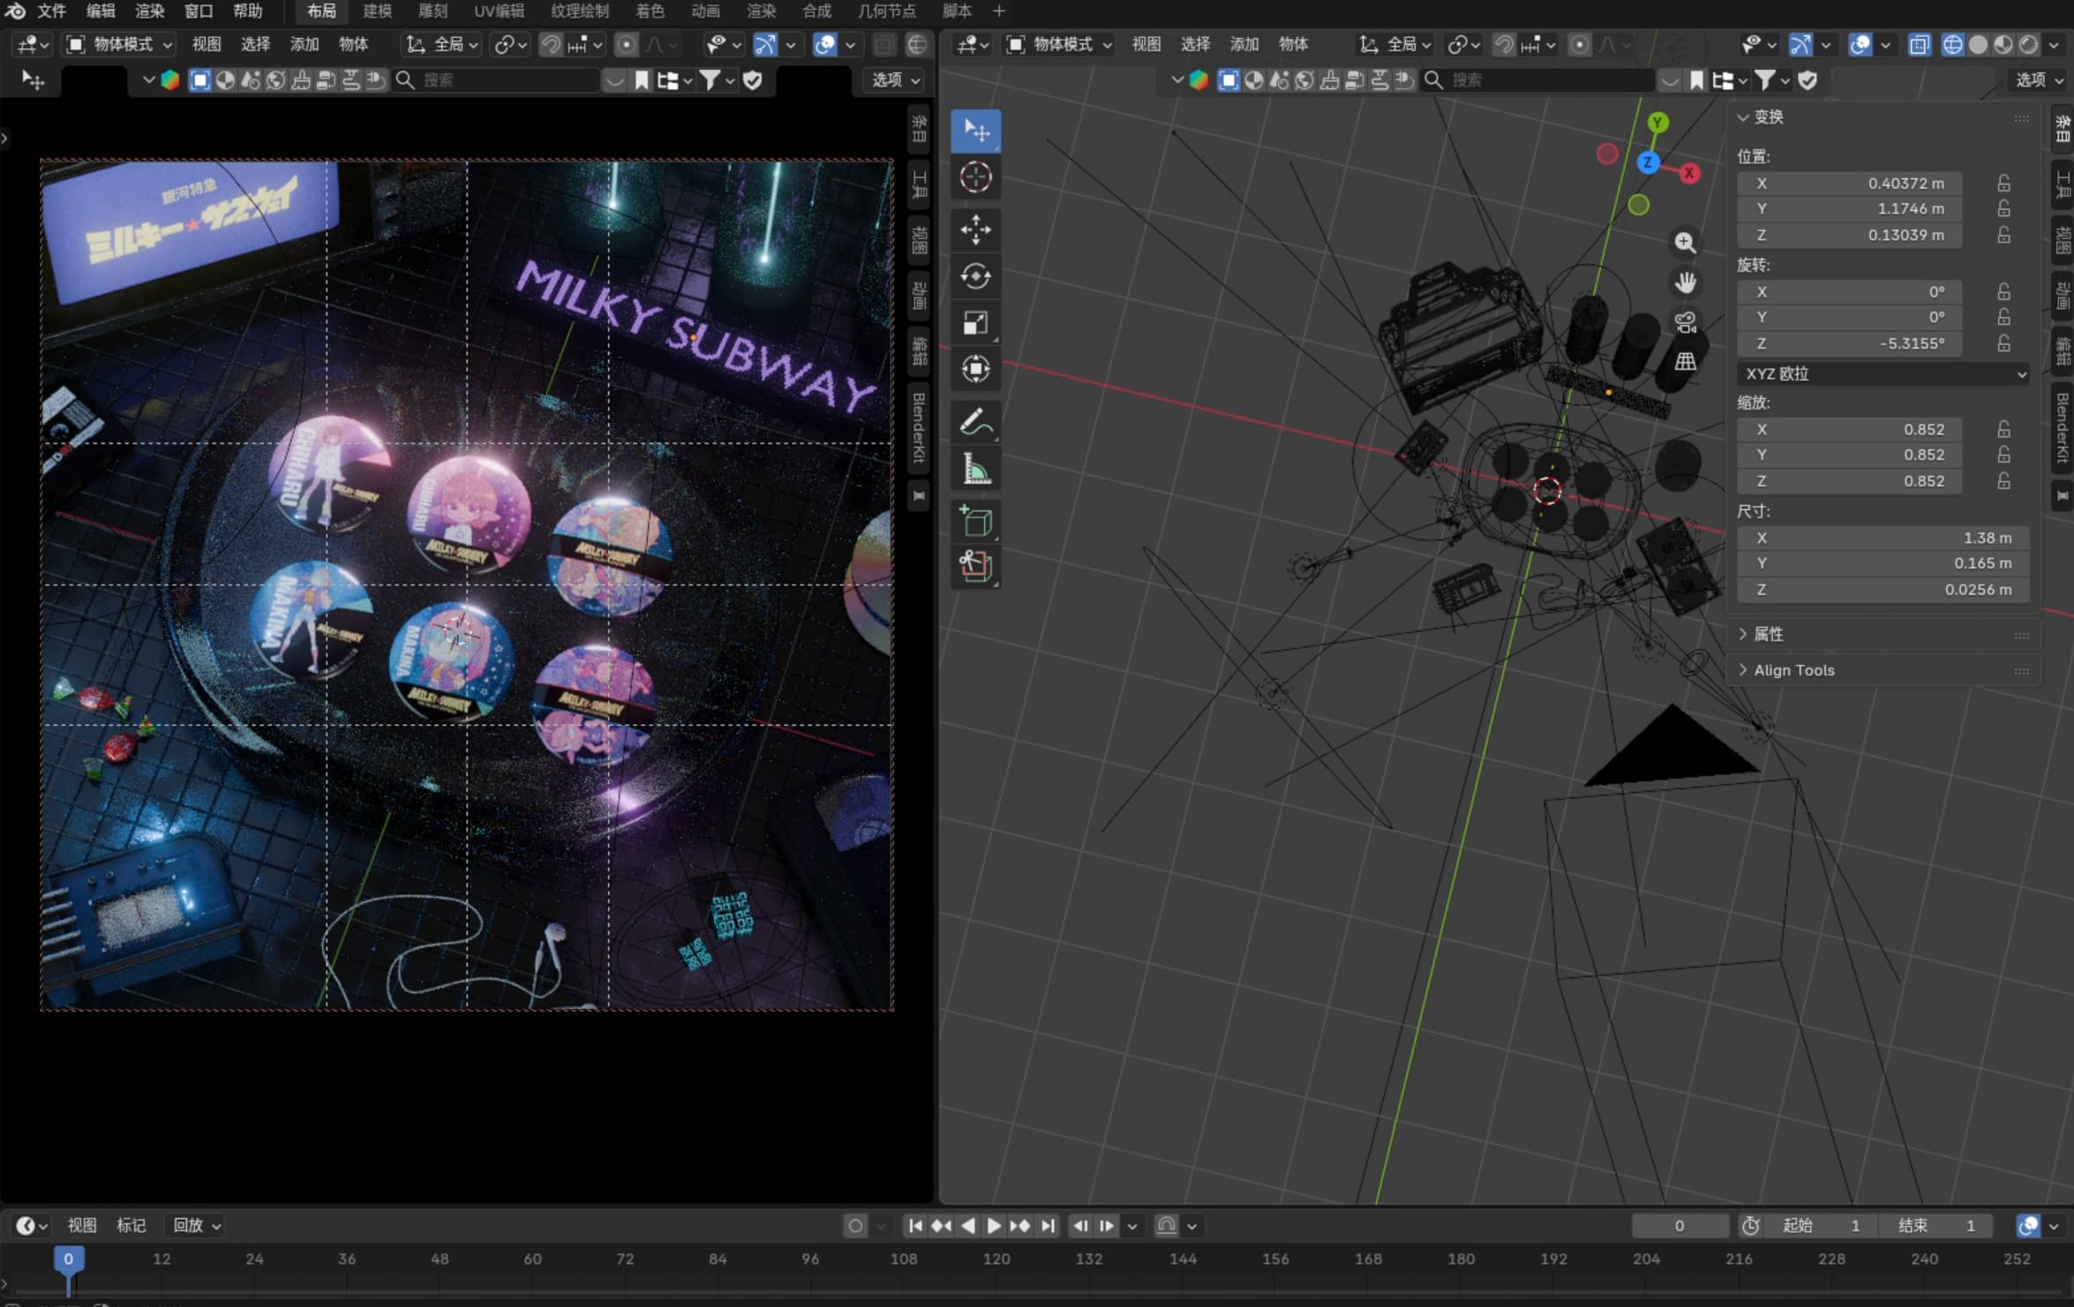
Task: Toggle lock for Rotation Z value
Action: pyautogui.click(x=2004, y=343)
